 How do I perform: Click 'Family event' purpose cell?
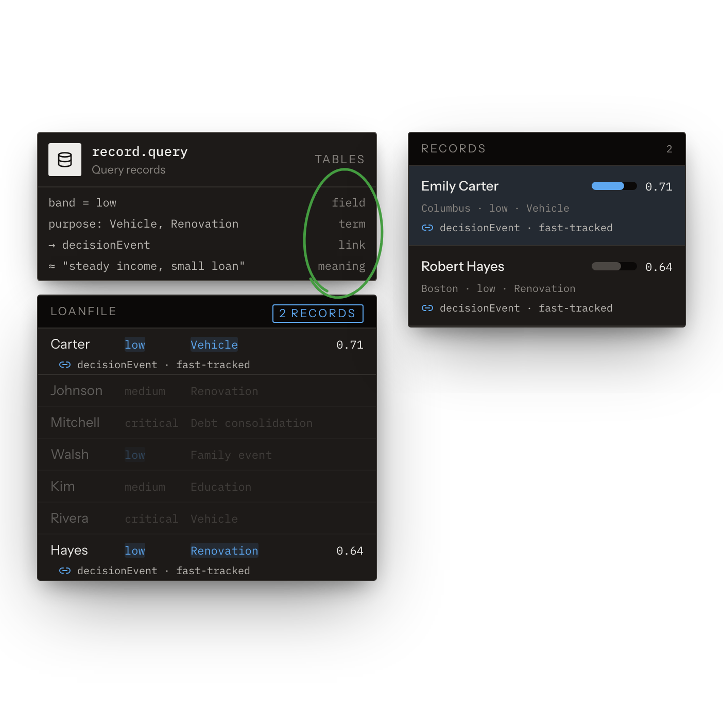pyautogui.click(x=231, y=455)
